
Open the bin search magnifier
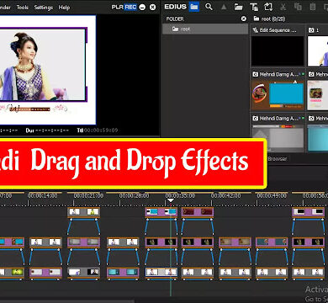[x=209, y=7]
